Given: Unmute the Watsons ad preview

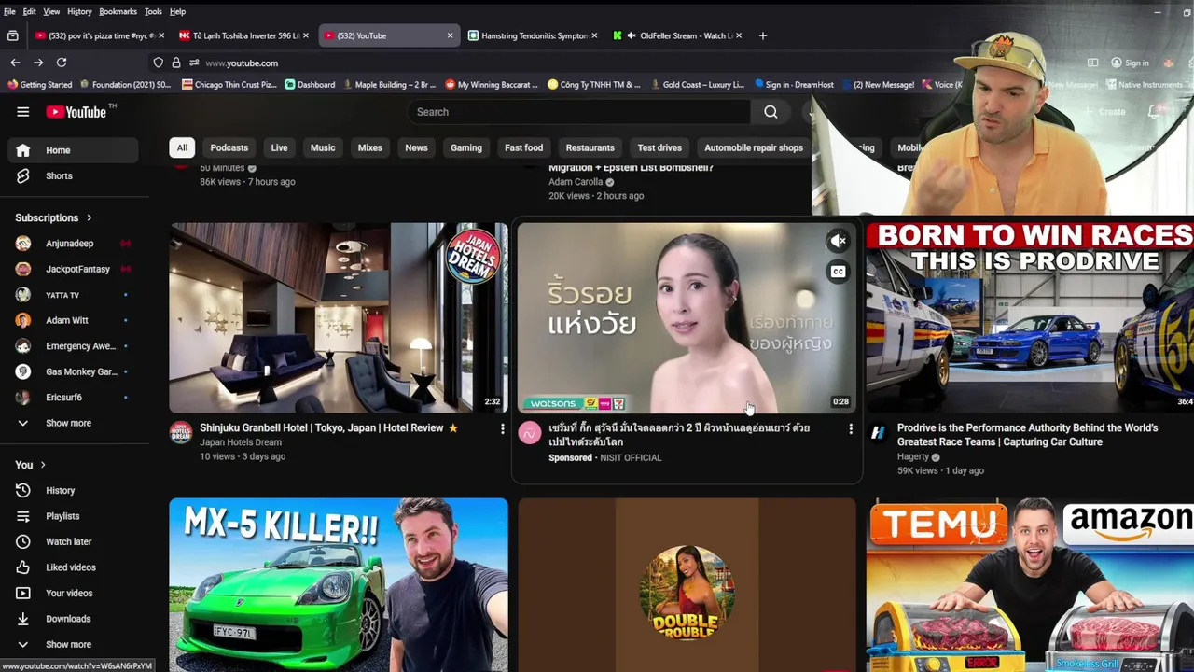Looking at the screenshot, I should (x=838, y=241).
